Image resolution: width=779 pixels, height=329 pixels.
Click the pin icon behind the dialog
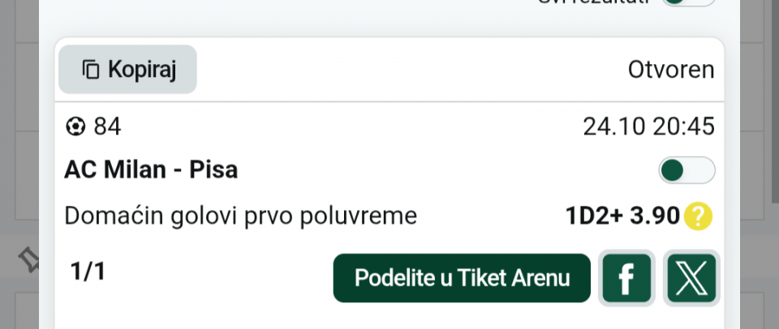(x=28, y=260)
